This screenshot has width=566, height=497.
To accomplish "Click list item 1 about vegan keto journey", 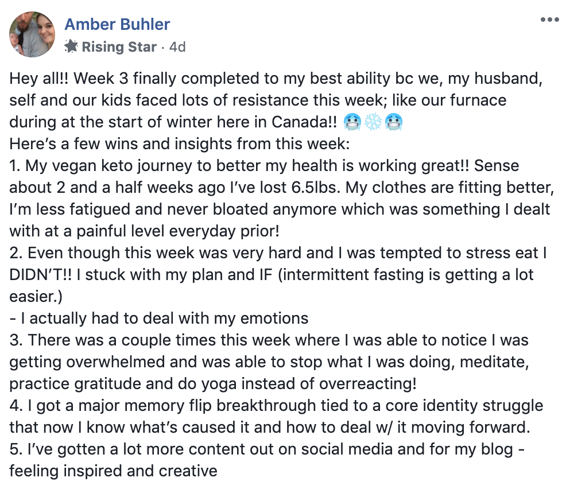I will [x=281, y=198].
